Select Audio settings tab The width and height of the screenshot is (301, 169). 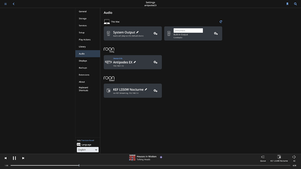pos(88,54)
